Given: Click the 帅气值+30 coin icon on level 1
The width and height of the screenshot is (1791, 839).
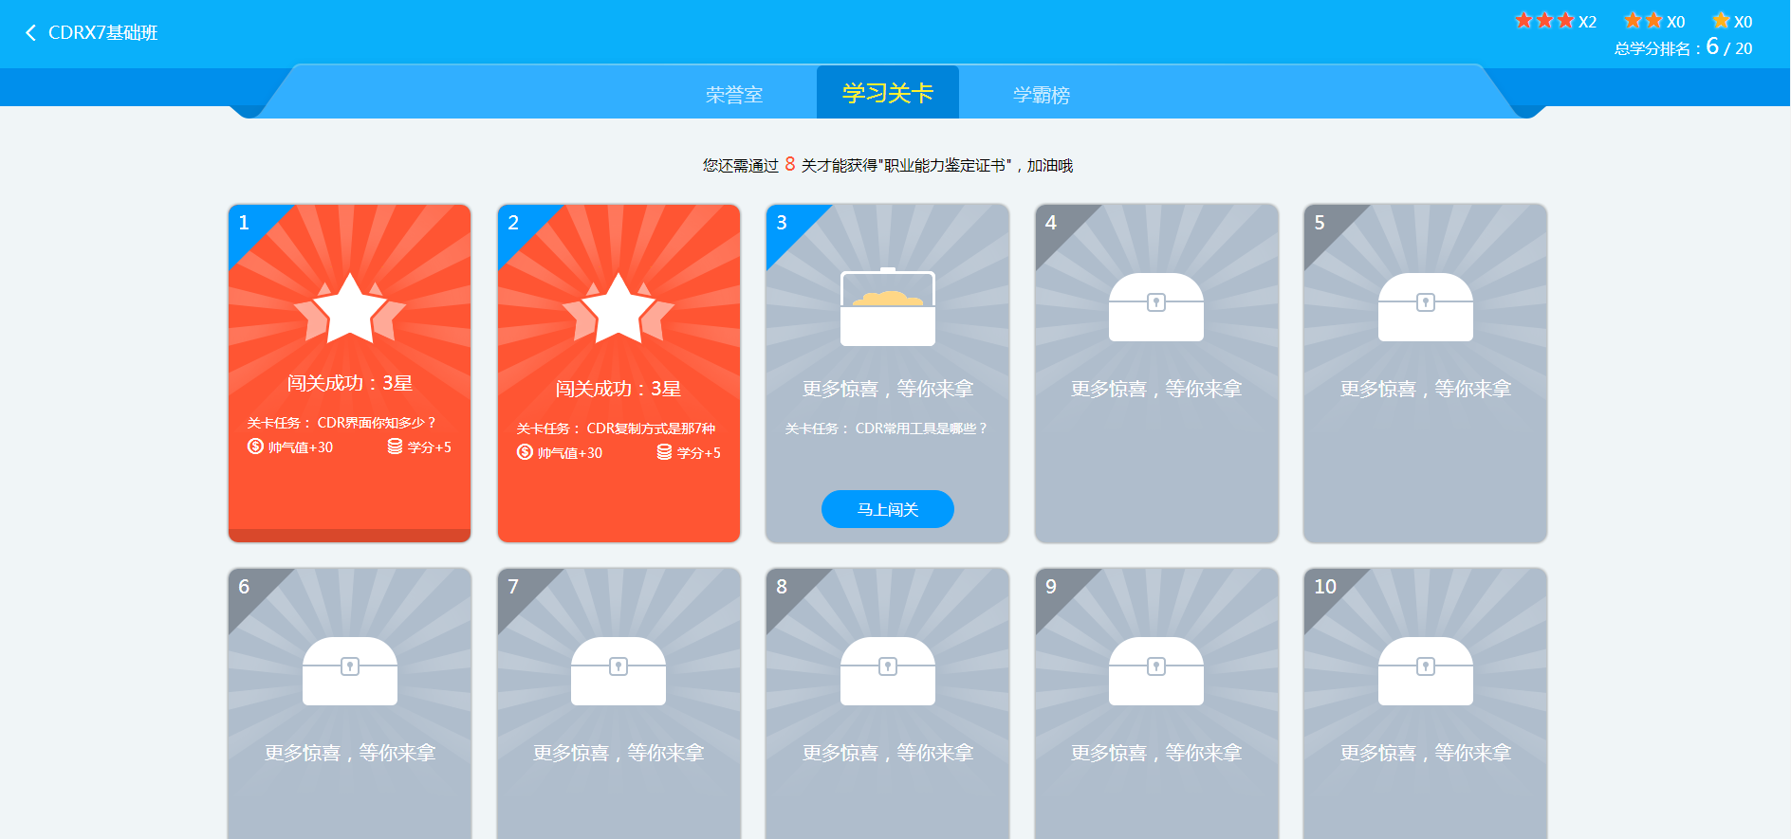Looking at the screenshot, I should click(255, 447).
